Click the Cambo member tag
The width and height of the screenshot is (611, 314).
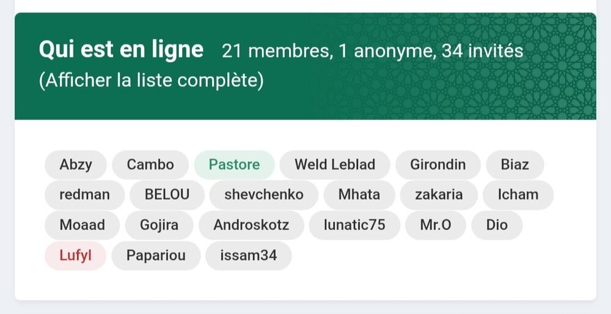click(150, 165)
